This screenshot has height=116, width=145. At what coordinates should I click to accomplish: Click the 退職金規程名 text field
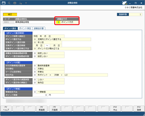tap(34, 22)
